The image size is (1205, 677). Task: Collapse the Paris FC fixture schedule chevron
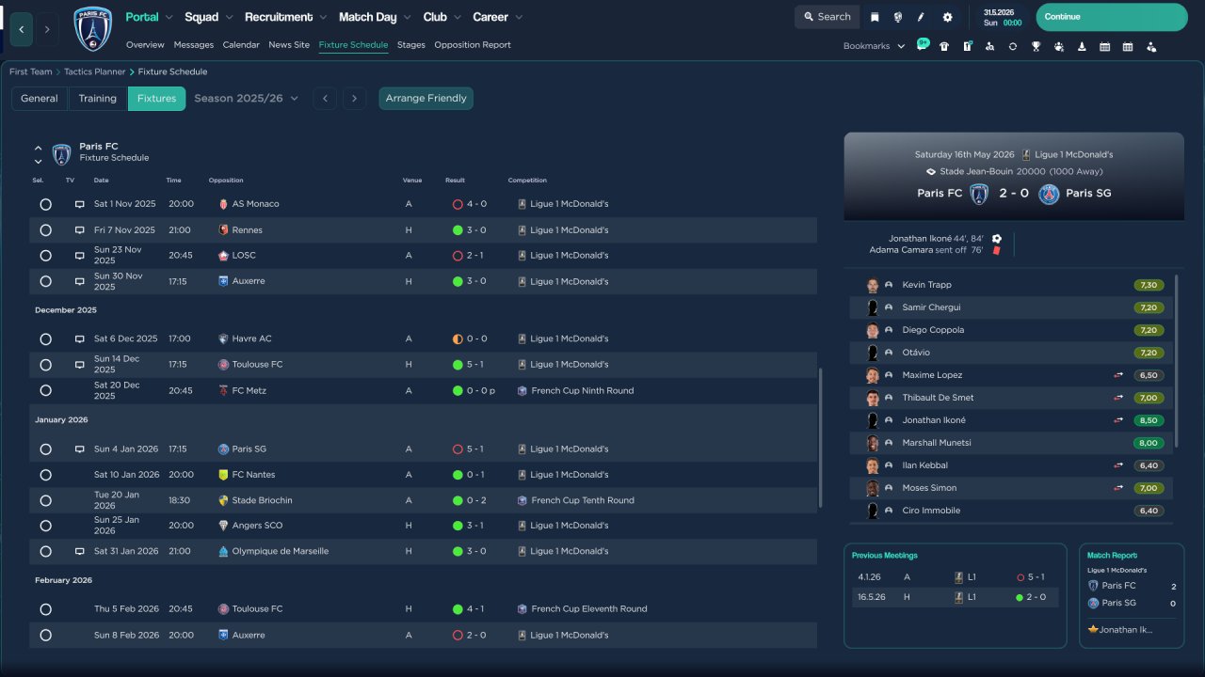tap(39, 148)
